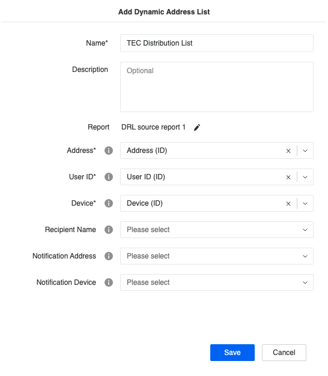Click the Save button

click(x=232, y=353)
